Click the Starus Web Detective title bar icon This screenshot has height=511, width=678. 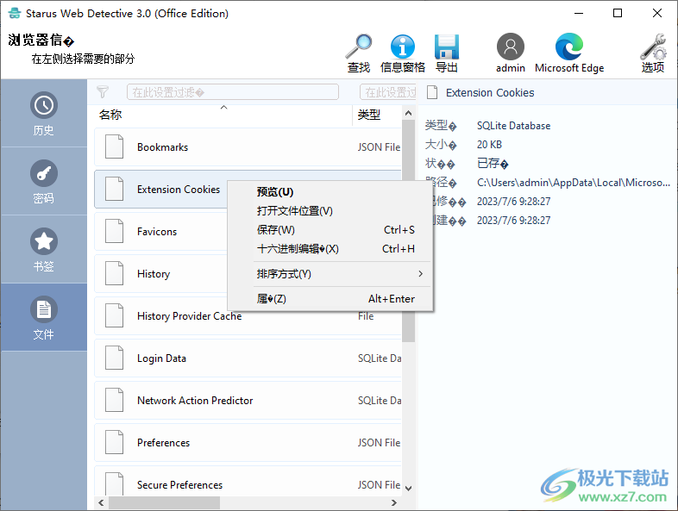tap(15, 13)
